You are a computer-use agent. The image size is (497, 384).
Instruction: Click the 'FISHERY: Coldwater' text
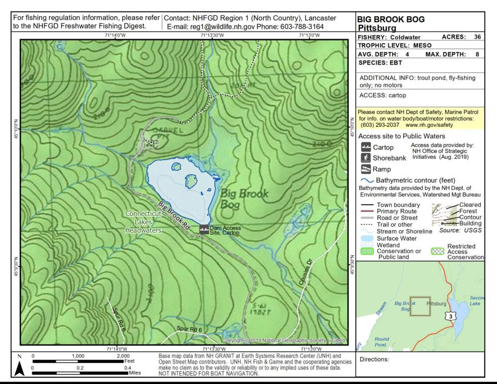(x=389, y=37)
